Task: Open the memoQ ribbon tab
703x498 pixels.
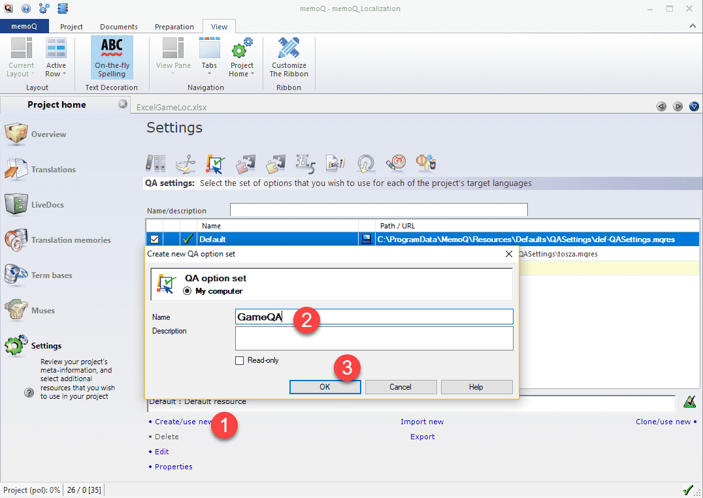Action: (x=24, y=26)
